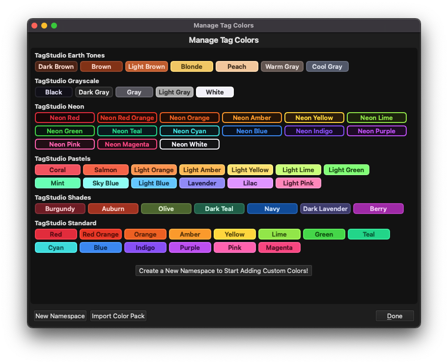The height and width of the screenshot is (364, 448).
Task: Choose the Lilac swatch
Action: click(250, 183)
